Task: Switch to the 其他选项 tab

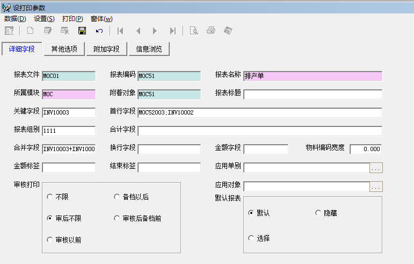Action: tap(64, 49)
